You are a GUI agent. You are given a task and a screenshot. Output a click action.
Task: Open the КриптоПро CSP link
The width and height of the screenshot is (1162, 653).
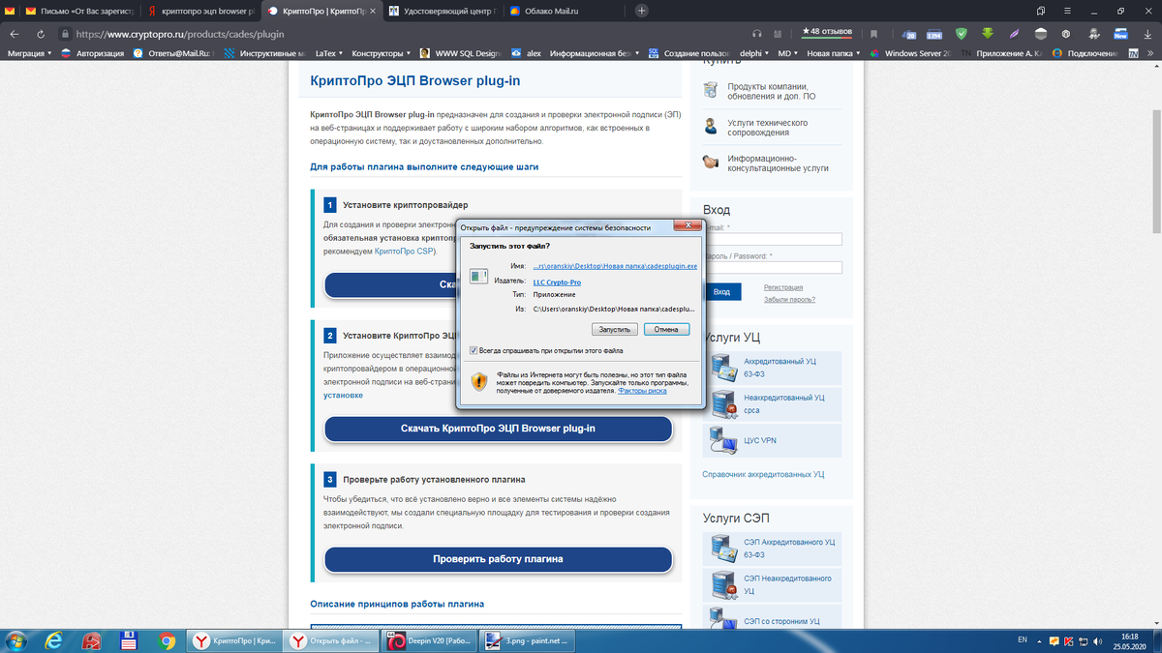click(404, 251)
